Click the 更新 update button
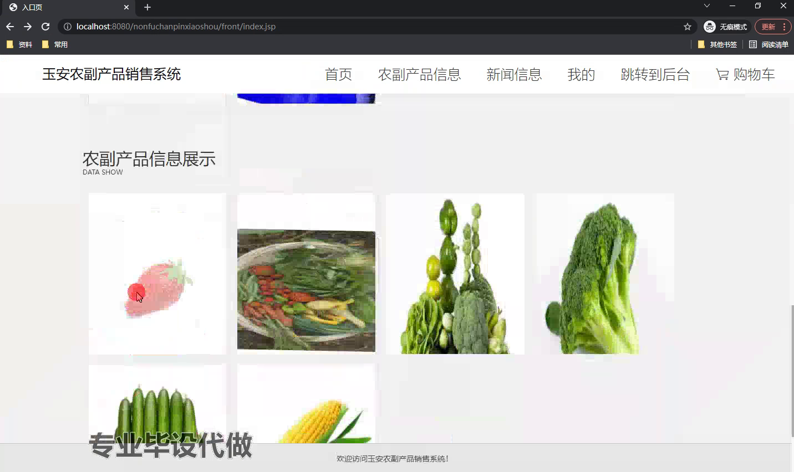Image resolution: width=794 pixels, height=472 pixels. click(x=772, y=27)
